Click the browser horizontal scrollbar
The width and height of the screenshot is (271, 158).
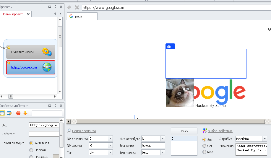click(x=171, y=122)
